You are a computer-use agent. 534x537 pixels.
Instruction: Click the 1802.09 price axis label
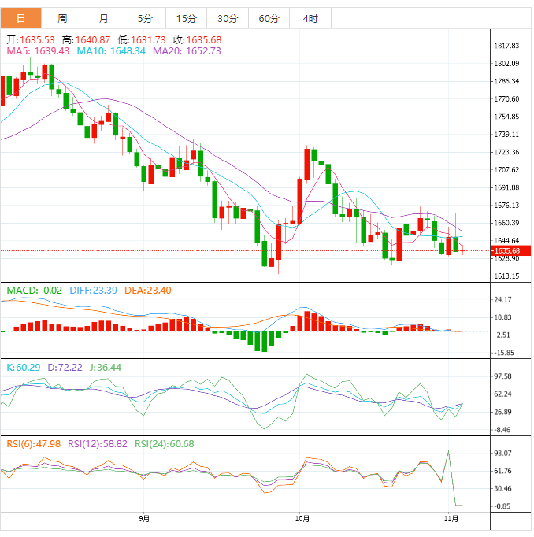click(x=506, y=64)
